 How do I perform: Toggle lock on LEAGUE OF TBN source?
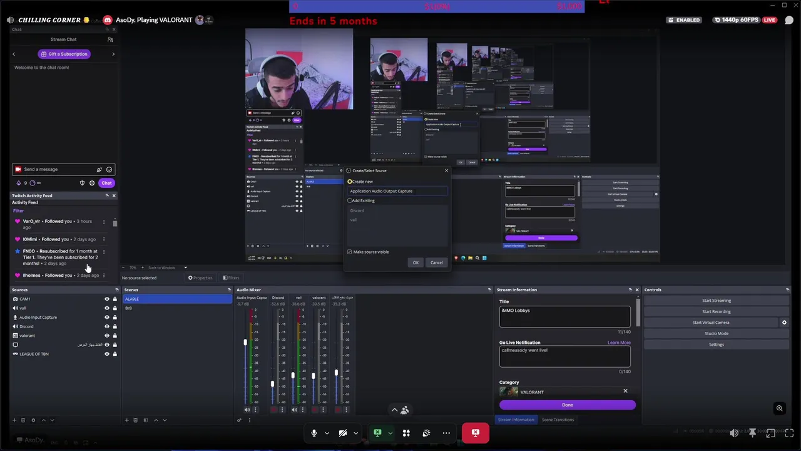[x=115, y=354]
